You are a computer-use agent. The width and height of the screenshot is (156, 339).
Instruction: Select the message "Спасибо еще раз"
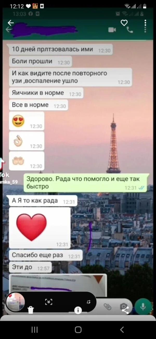pos(46,255)
